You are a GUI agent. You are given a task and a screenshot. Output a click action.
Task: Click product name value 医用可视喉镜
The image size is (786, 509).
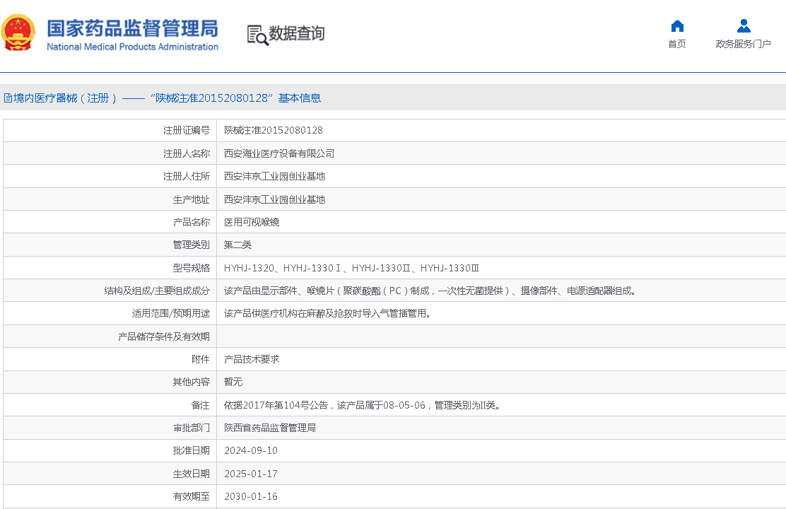[252, 222]
